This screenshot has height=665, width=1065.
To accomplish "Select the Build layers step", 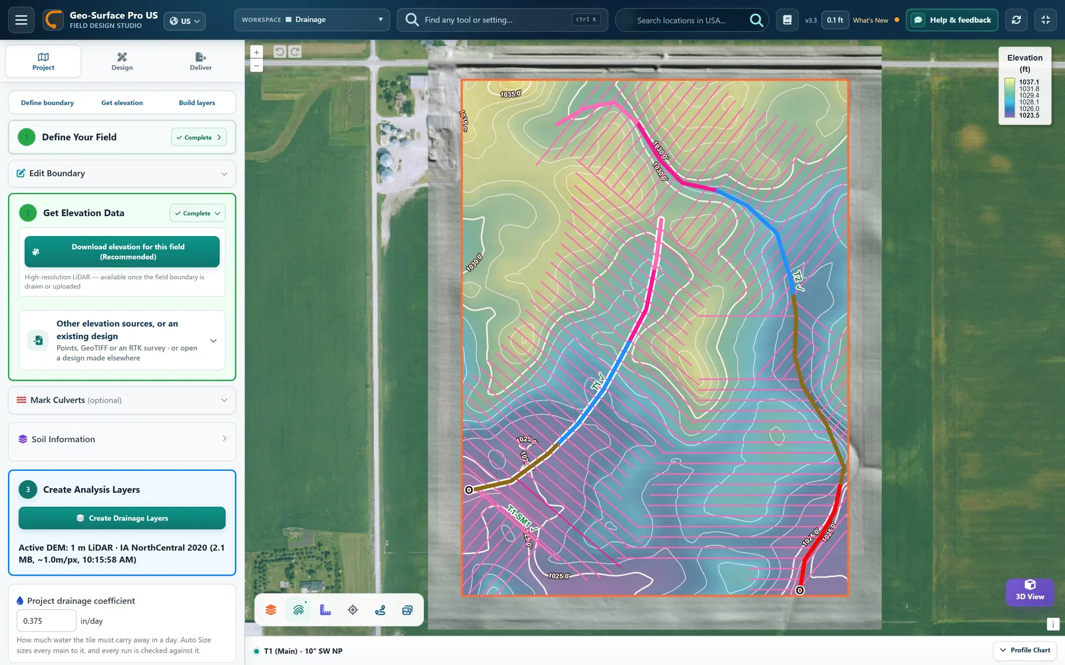I will pos(197,103).
